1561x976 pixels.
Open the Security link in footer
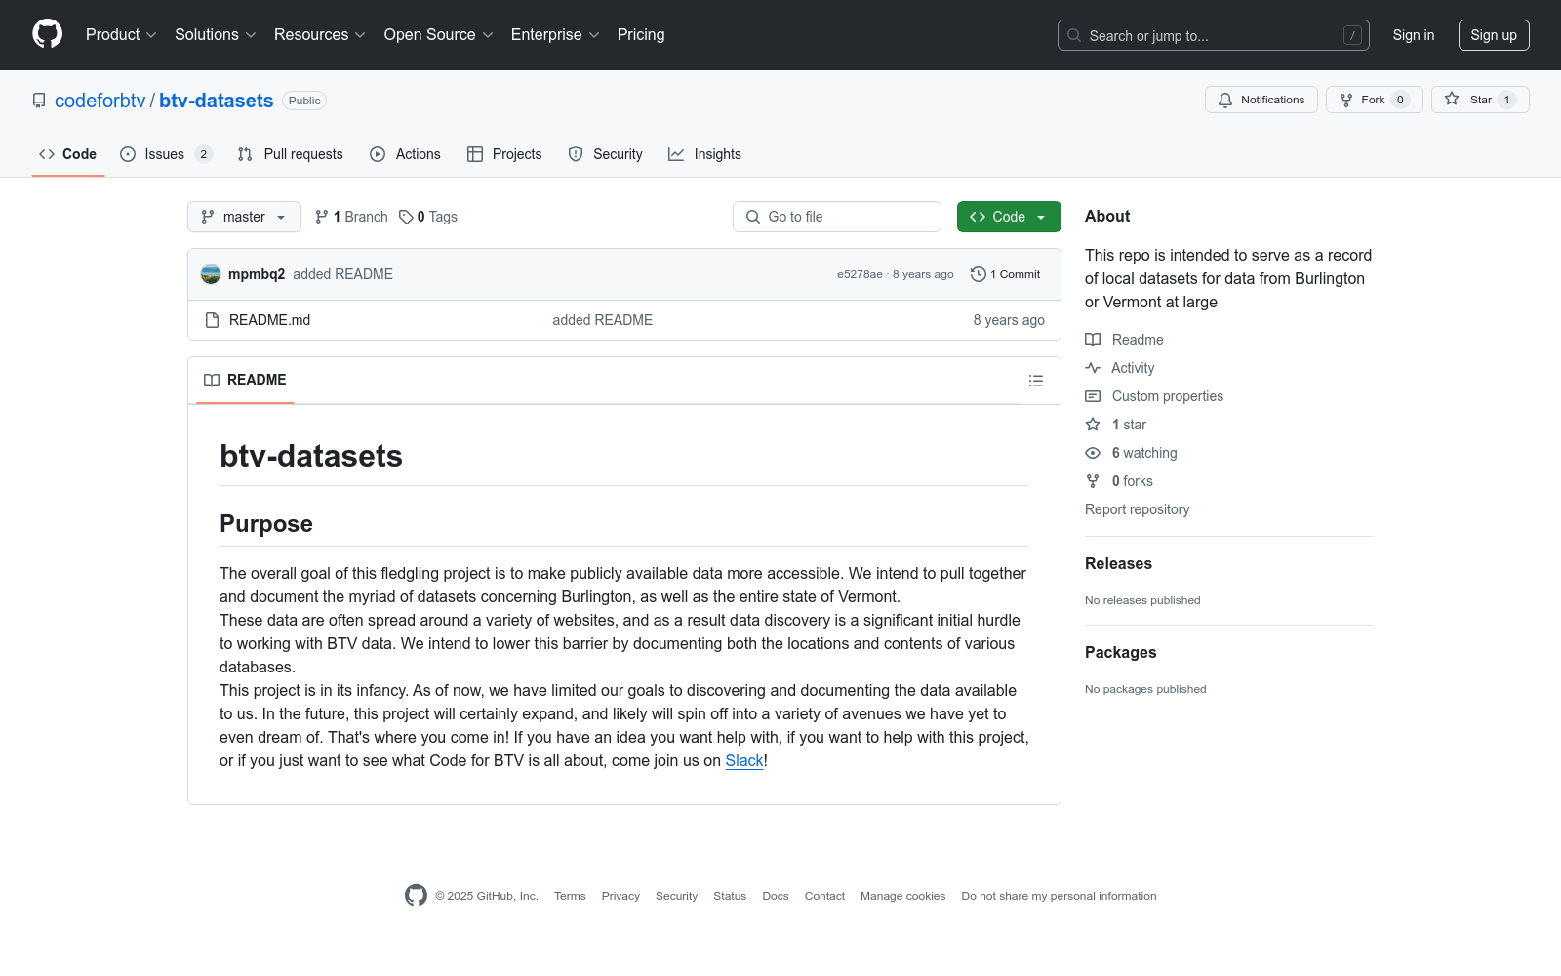click(676, 896)
